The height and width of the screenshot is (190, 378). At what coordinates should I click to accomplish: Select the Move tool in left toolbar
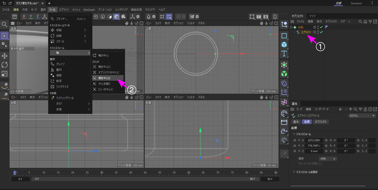click(5, 56)
